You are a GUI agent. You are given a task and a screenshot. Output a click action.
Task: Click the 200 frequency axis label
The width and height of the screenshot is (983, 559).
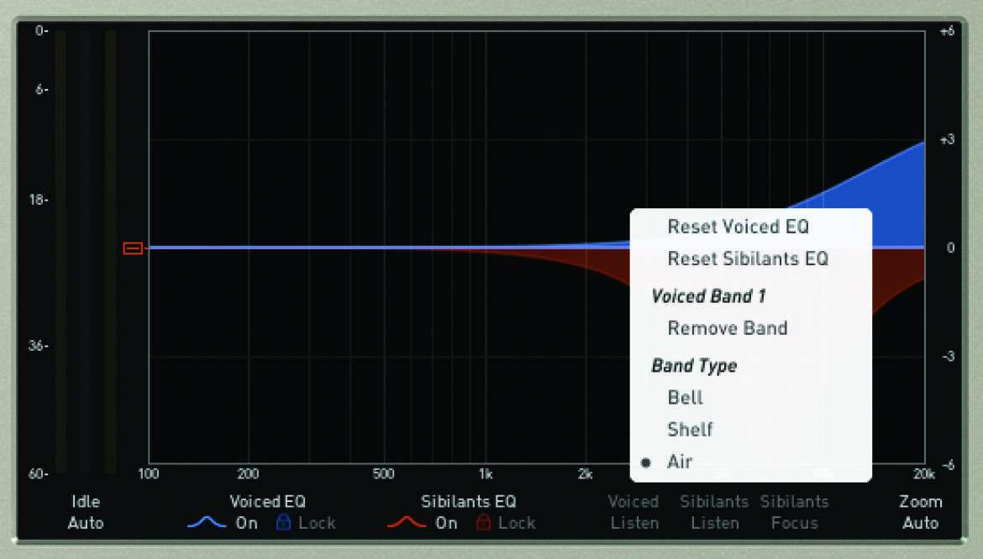[248, 474]
